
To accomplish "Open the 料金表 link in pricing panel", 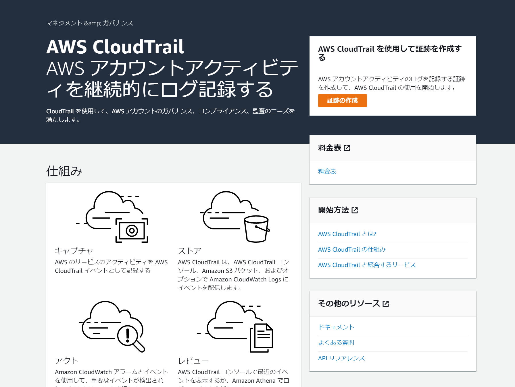I will [x=327, y=171].
